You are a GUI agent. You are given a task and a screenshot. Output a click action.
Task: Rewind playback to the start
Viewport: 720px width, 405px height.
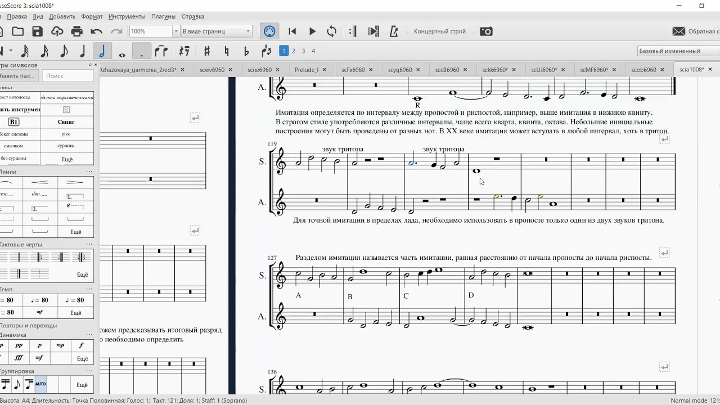coord(292,31)
